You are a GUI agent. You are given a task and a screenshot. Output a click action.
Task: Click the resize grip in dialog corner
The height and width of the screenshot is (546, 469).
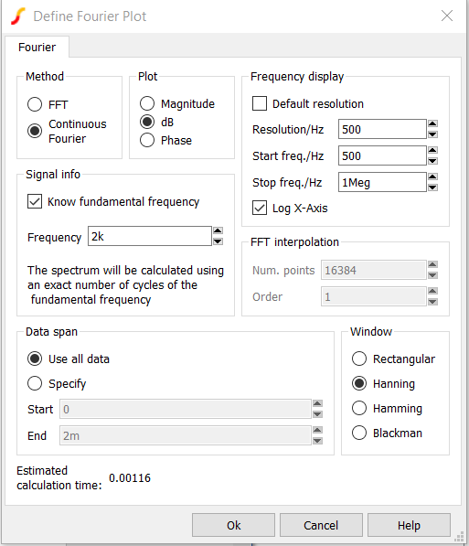coord(460,537)
